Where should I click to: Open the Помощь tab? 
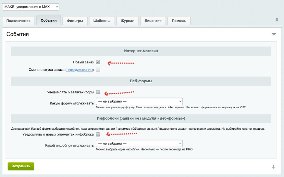(x=179, y=21)
